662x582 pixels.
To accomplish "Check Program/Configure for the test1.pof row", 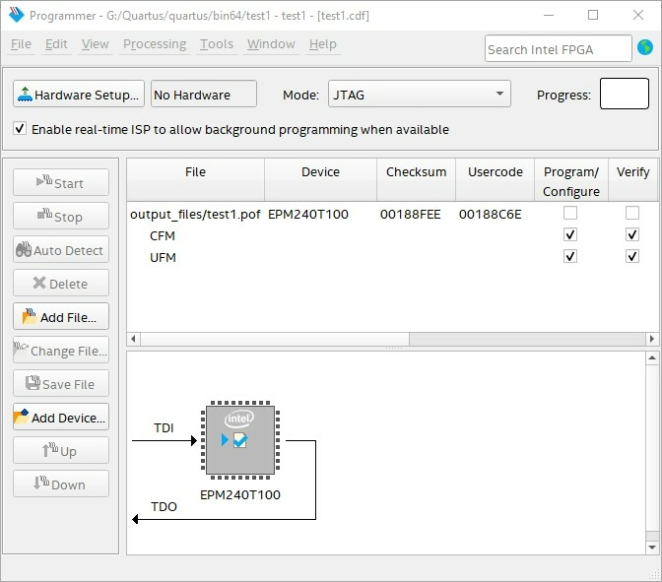I will pos(570,214).
